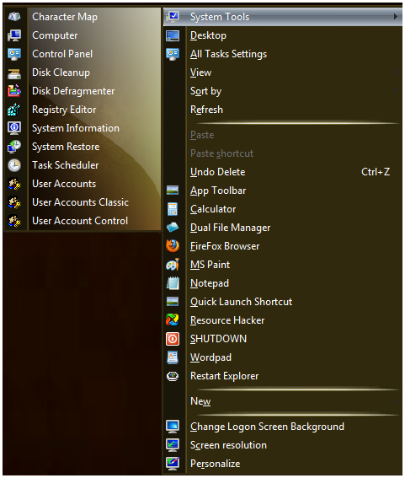Click the Wordpad icon
Viewport: 405px width, 478px height.
(173, 357)
